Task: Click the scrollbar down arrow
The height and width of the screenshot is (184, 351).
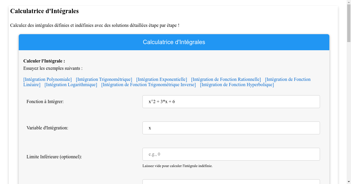Action: pyautogui.click(x=348, y=182)
